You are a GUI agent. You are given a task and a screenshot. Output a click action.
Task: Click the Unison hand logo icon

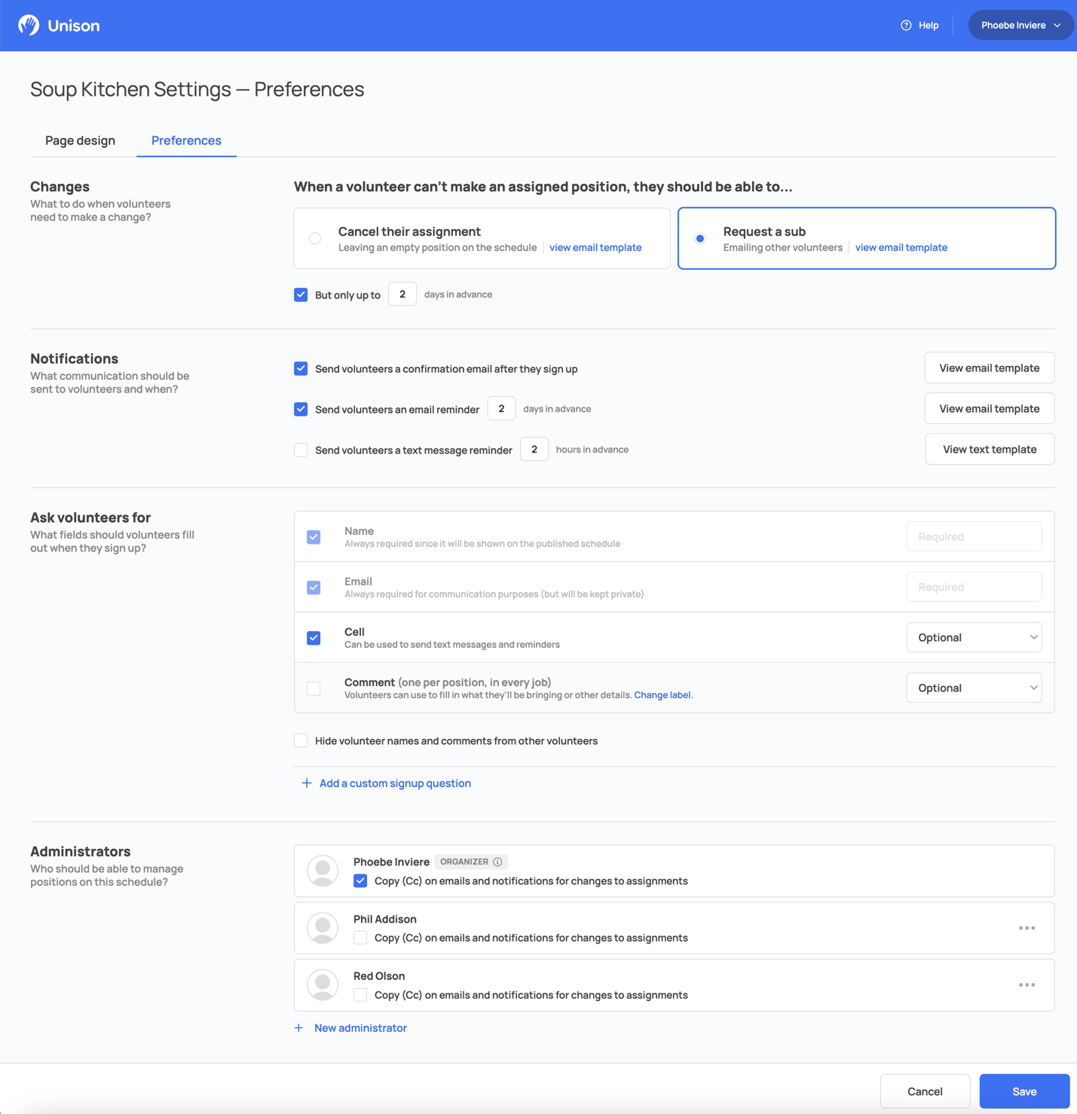pyautogui.click(x=29, y=25)
